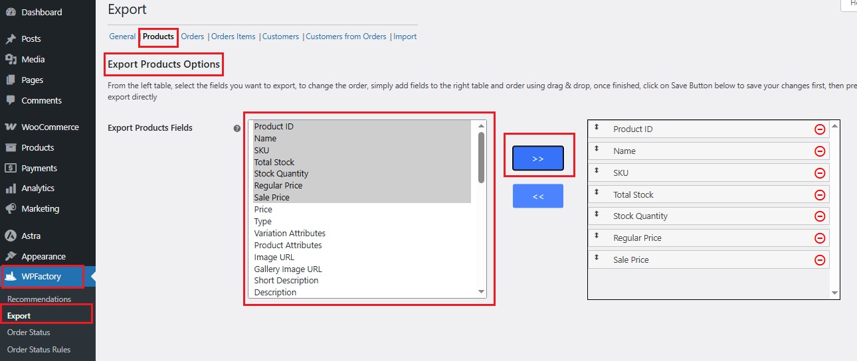This screenshot has height=361, width=857.
Task: Add selected fields with >> button
Action: (x=538, y=159)
